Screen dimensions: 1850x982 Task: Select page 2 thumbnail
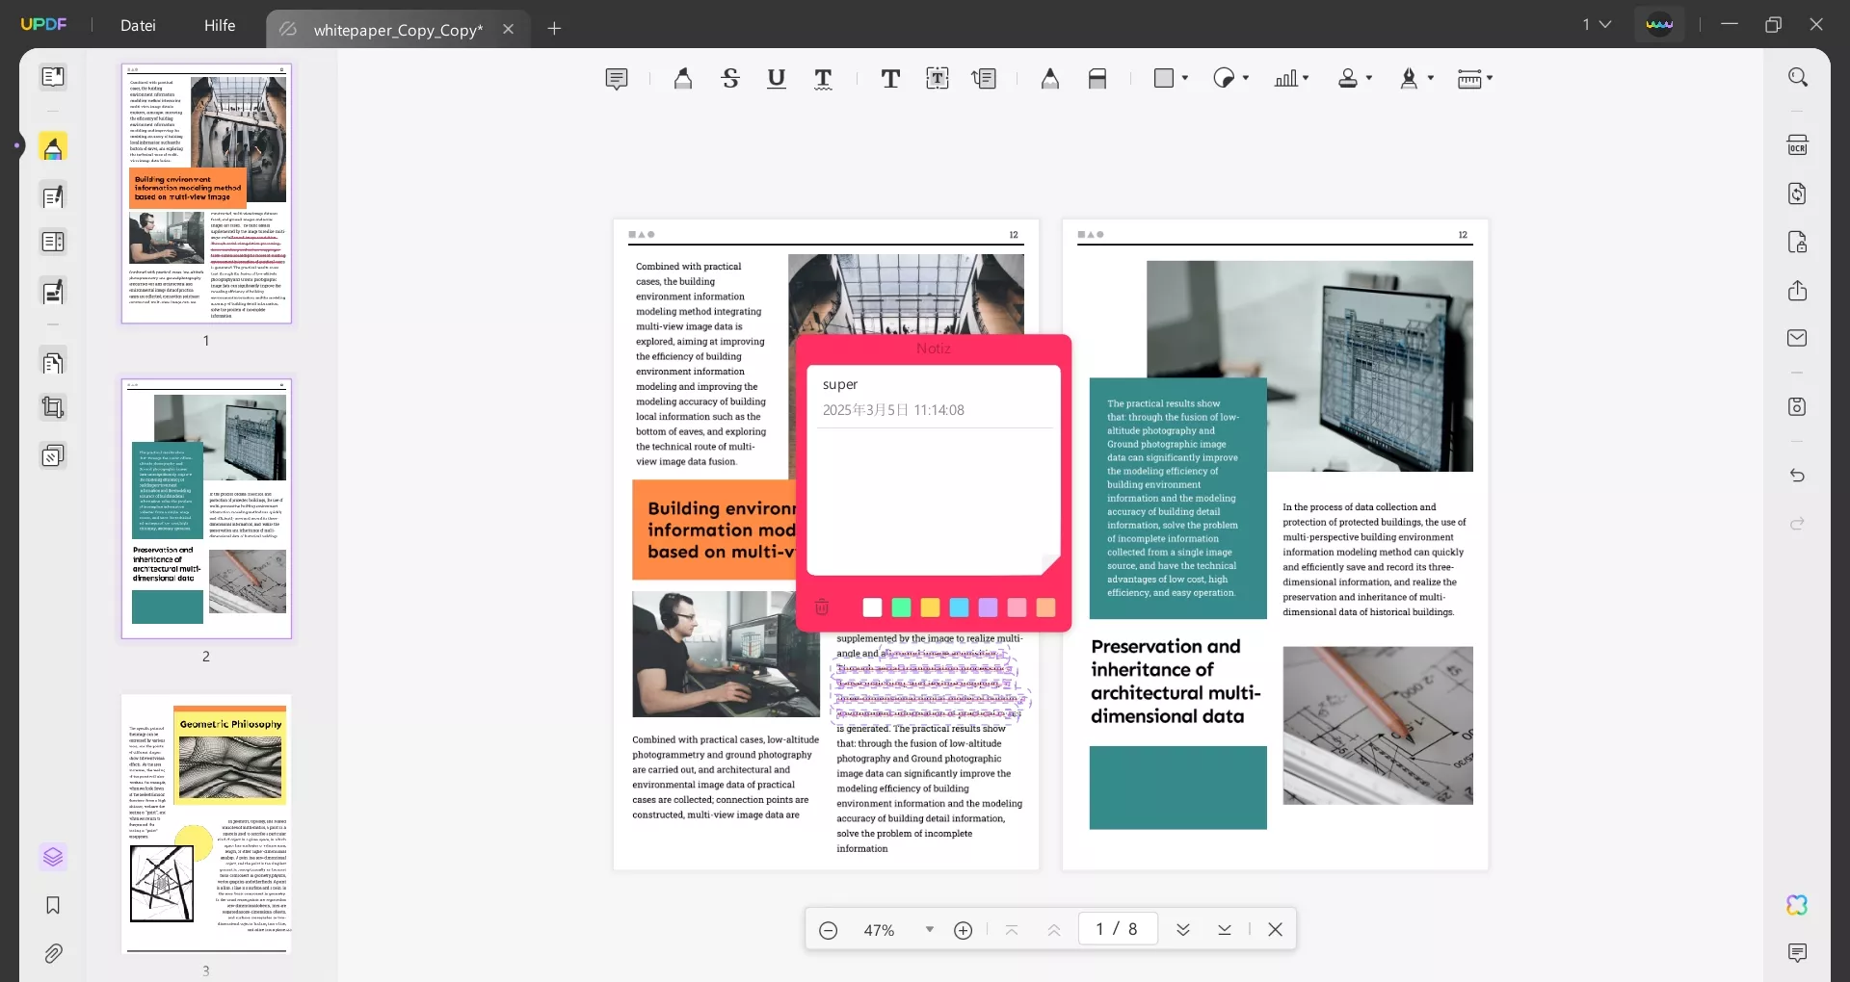206,508
